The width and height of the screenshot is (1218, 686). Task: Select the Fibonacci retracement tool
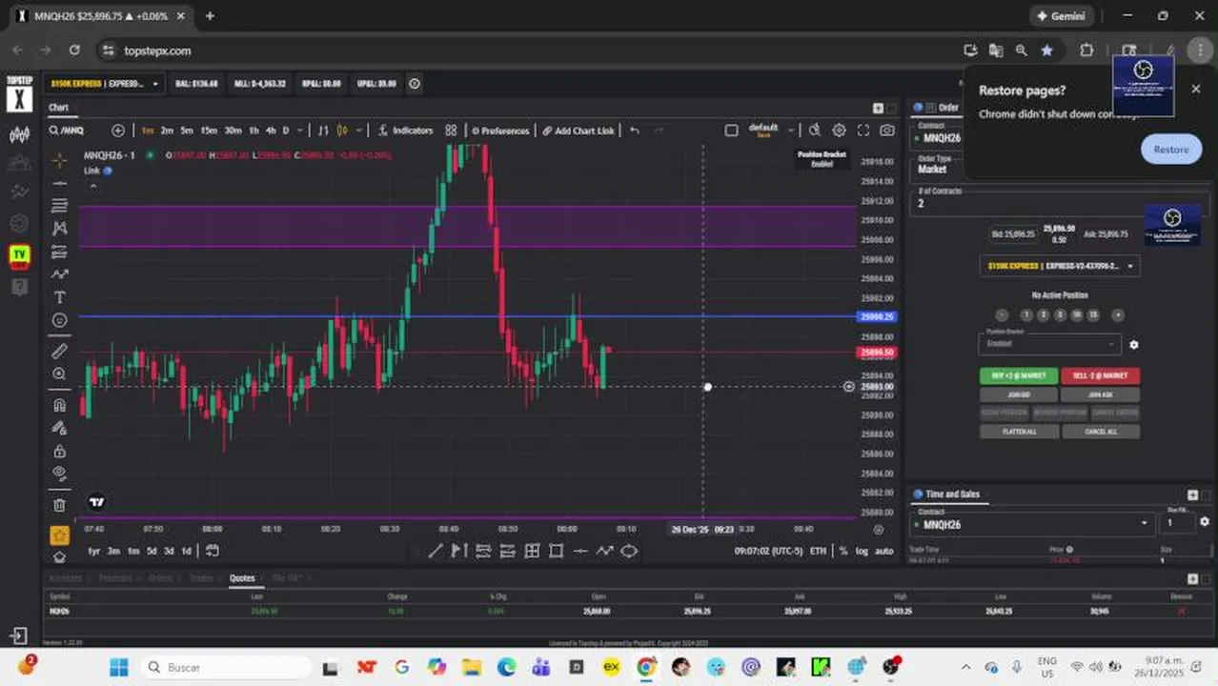pyautogui.click(x=59, y=206)
